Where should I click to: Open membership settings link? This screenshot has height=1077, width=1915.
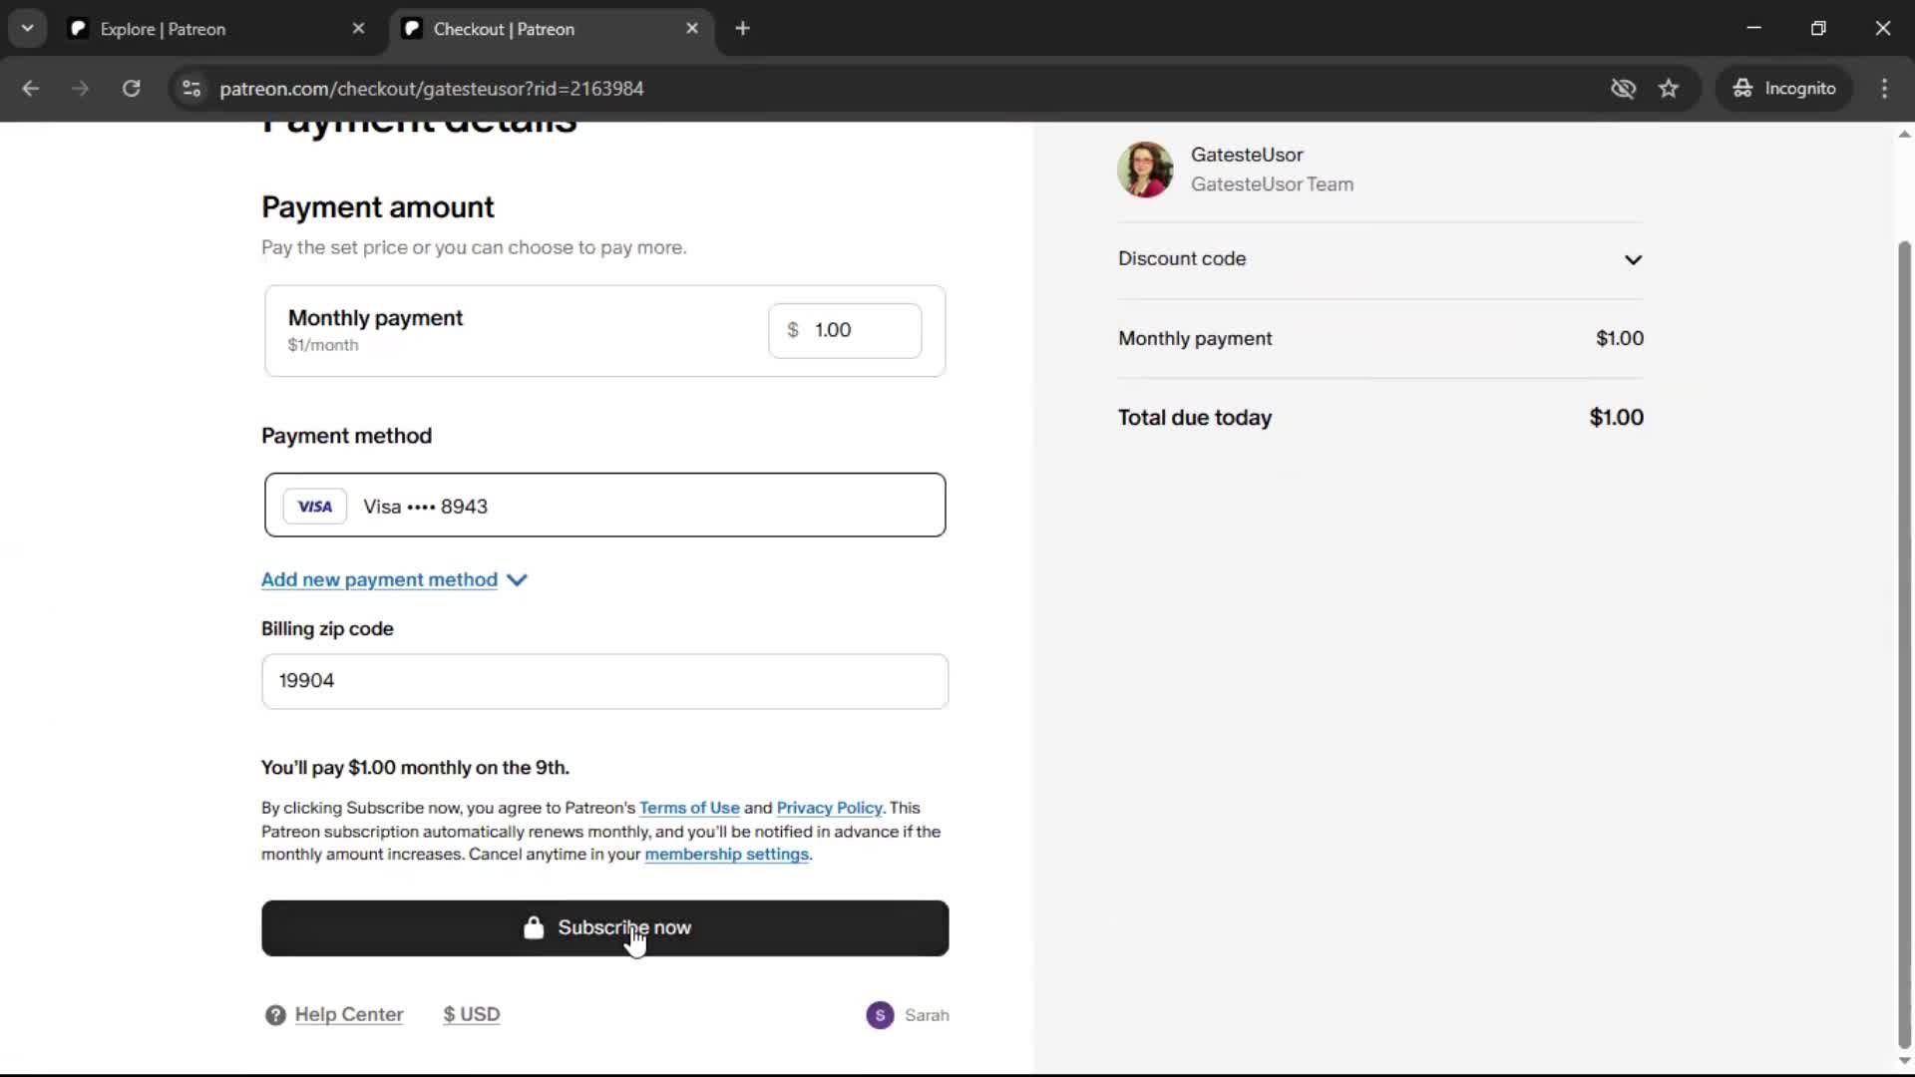coord(726,855)
